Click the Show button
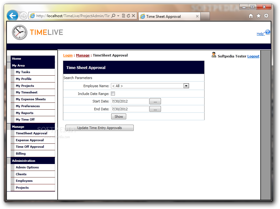The height and width of the screenshot is (209, 280). pyautogui.click(x=119, y=117)
